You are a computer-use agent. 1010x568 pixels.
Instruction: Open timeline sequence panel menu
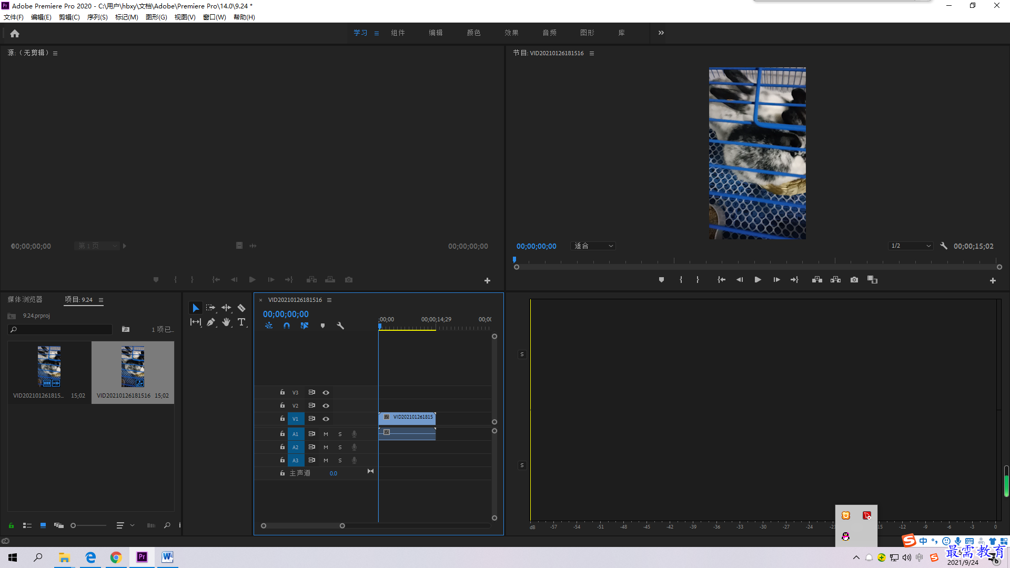329,300
